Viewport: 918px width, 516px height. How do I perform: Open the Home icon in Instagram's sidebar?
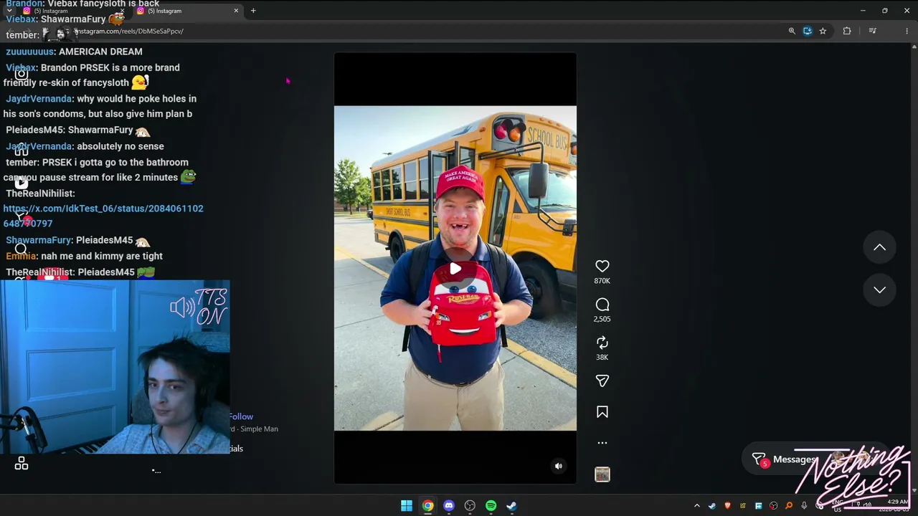[22, 149]
